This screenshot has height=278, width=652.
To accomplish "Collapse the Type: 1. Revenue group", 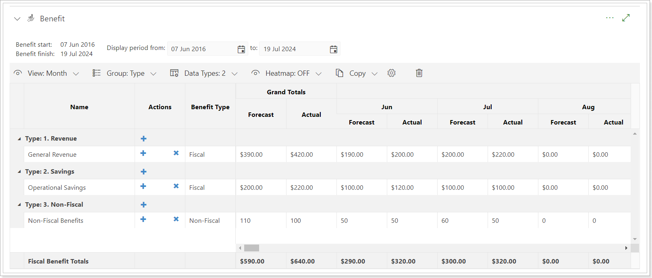I will [19, 139].
